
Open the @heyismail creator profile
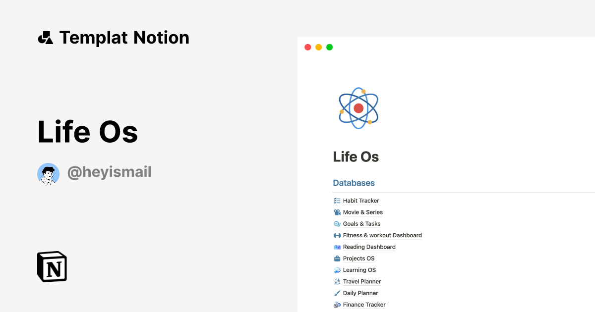tap(109, 172)
